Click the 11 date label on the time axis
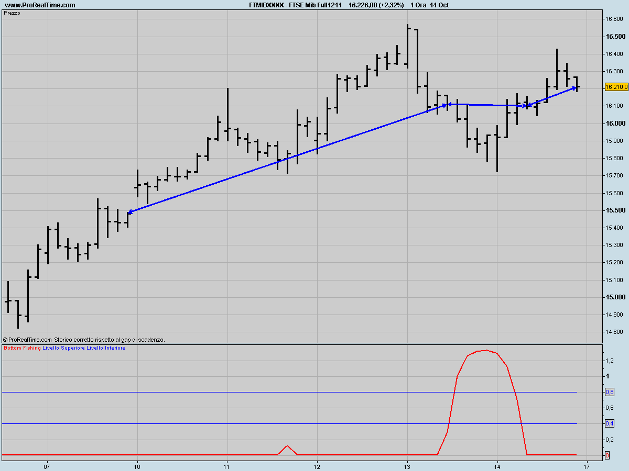629x471 pixels. pos(227,466)
